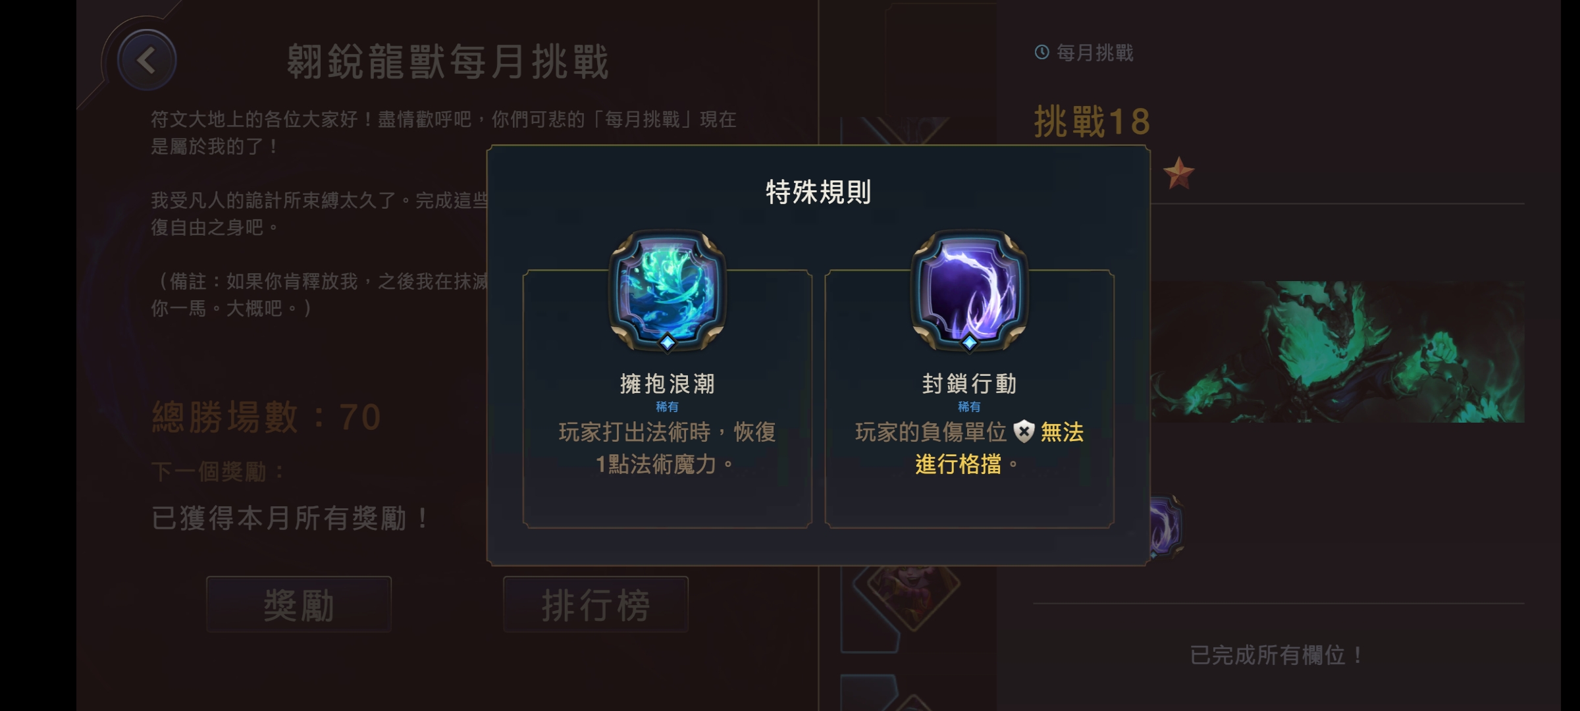
Task: Tap the back arrow button
Action: pos(147,61)
